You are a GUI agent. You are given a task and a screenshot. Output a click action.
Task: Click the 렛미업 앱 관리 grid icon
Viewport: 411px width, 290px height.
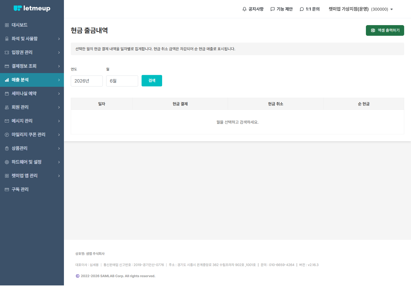(7, 176)
